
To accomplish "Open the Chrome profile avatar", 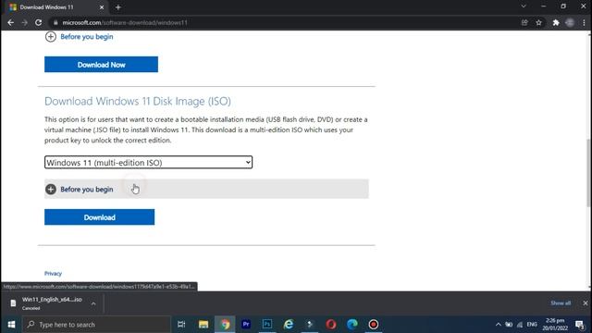I will pos(570,22).
